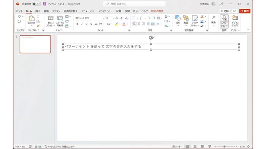
Task: Center the text in paragraph
Action: pos(139,24)
